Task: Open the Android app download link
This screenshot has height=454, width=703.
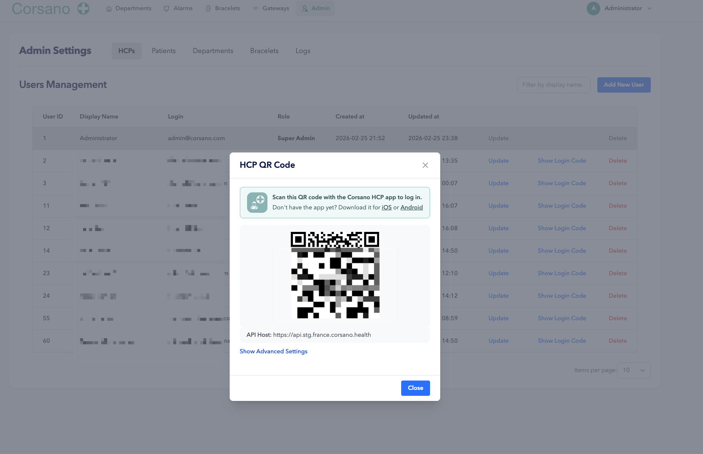Action: pos(411,207)
